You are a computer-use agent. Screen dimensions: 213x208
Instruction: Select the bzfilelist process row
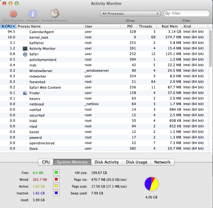[104, 43]
